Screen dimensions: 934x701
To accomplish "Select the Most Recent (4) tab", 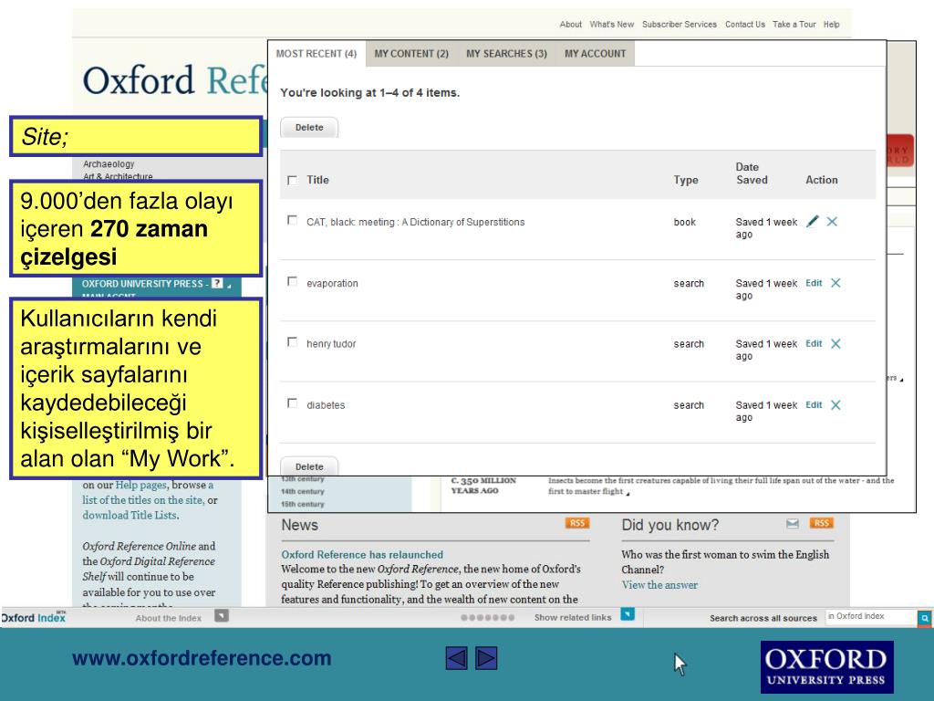I will pos(317,54).
